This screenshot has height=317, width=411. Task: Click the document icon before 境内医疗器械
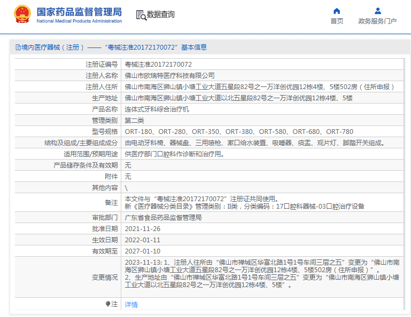tap(18, 47)
